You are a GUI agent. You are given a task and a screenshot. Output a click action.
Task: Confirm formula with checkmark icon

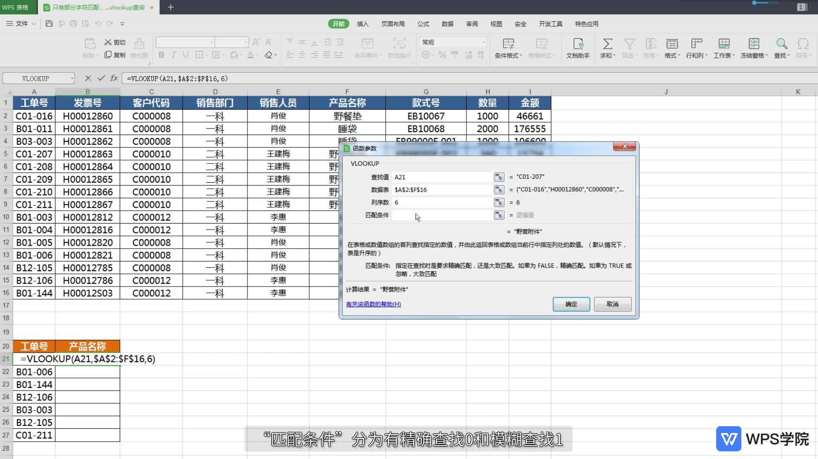101,78
